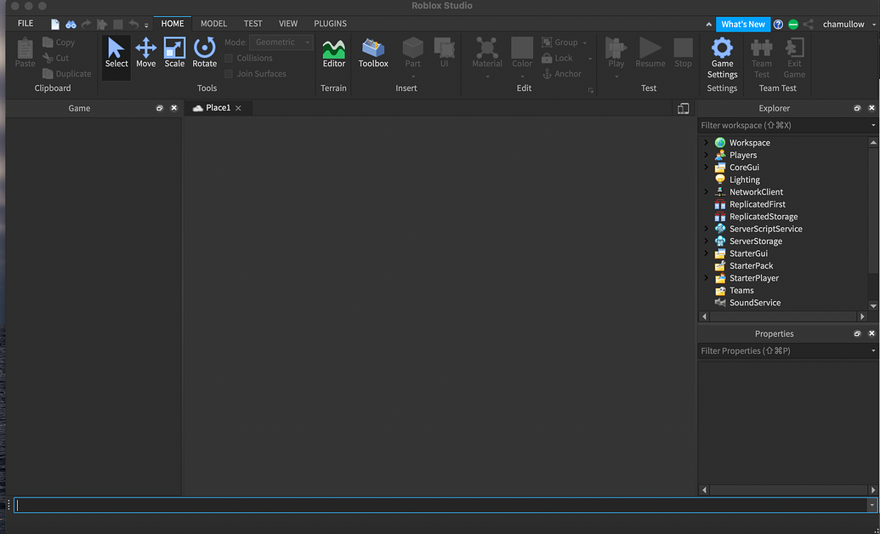
Task: Choose the Scale tool
Action: [174, 54]
